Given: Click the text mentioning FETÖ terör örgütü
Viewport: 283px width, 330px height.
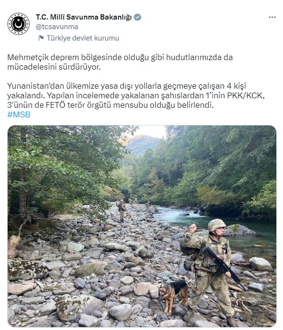Looking at the screenshot, I should click(x=111, y=105).
